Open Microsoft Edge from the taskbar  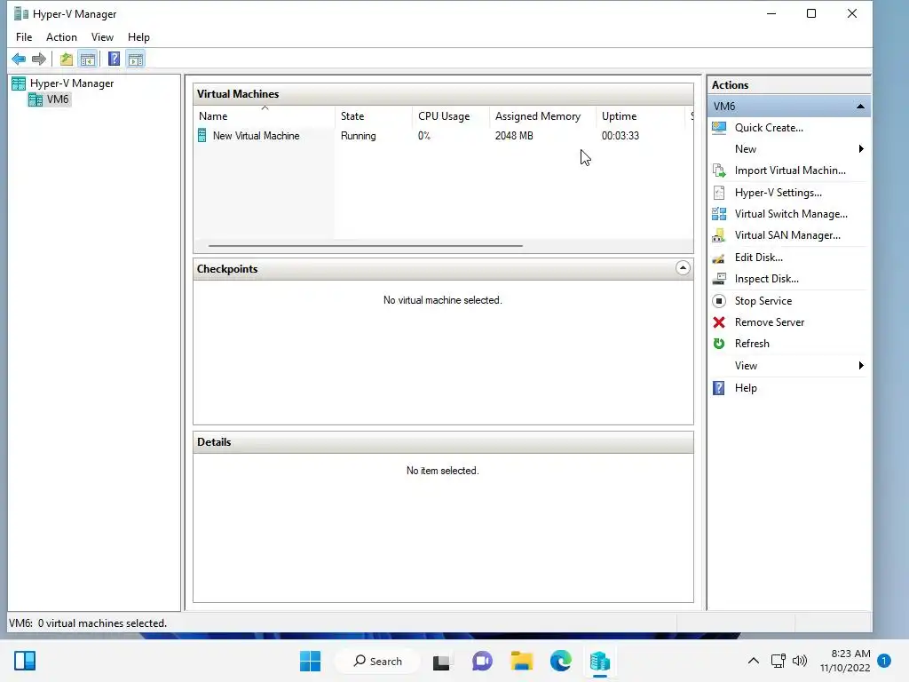(561, 661)
